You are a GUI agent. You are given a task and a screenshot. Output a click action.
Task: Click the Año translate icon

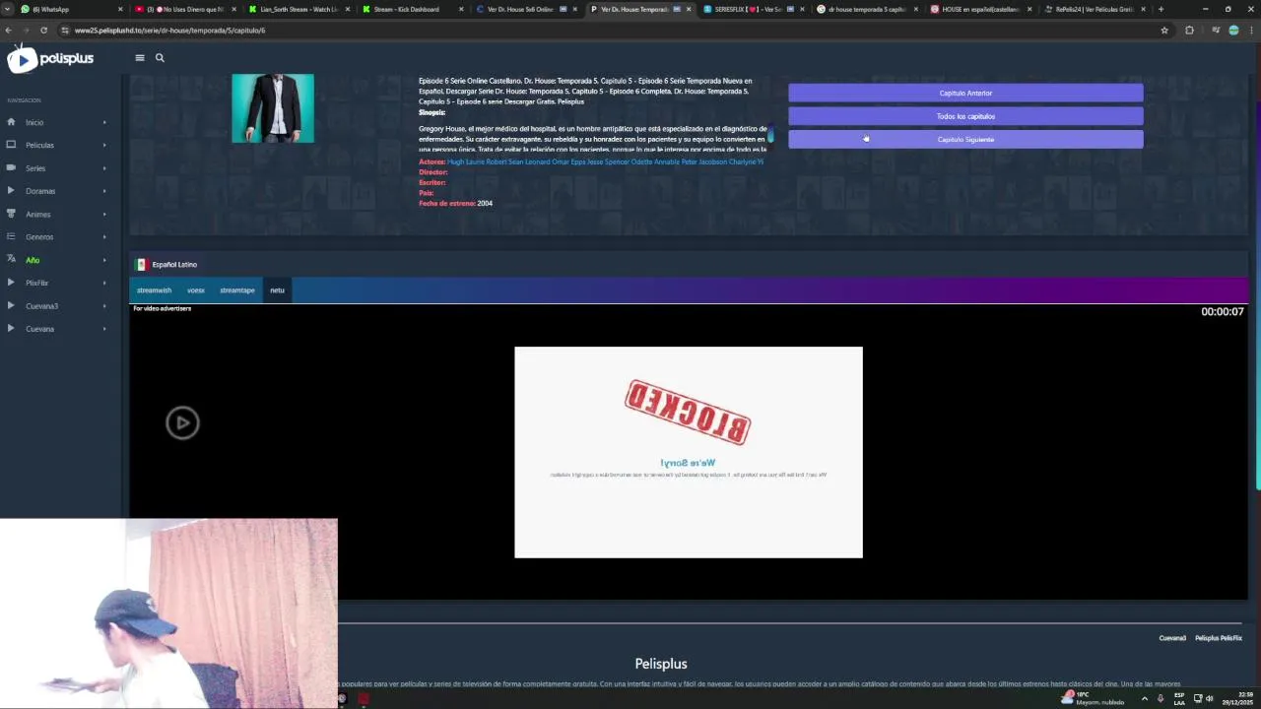pos(11,260)
